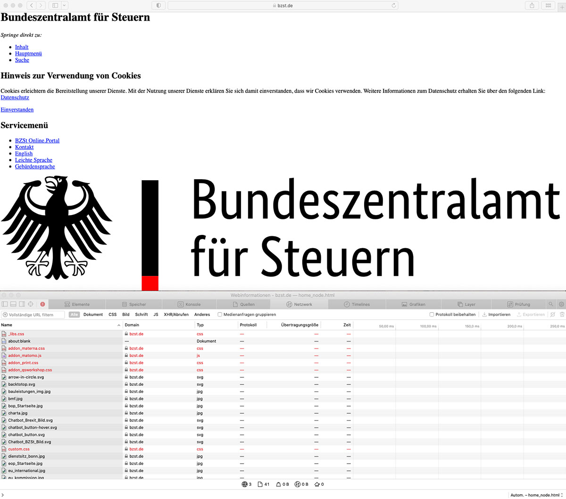Open search in the Web Inspector
This screenshot has width=566, height=499.
(x=551, y=304)
